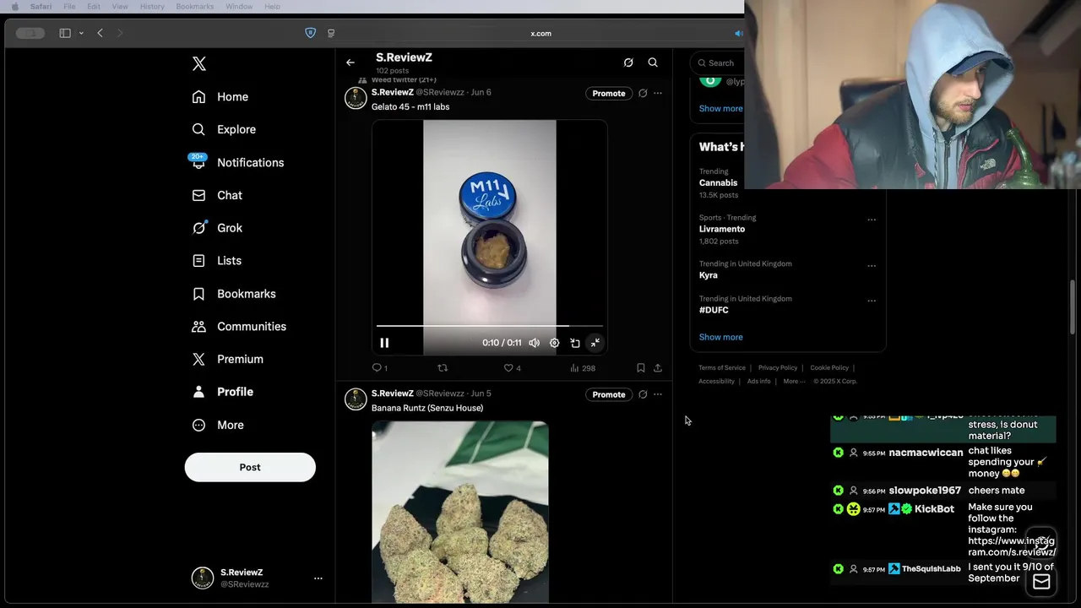Open Cookie Policy link
Screen dimensions: 1081x608
coord(829,368)
